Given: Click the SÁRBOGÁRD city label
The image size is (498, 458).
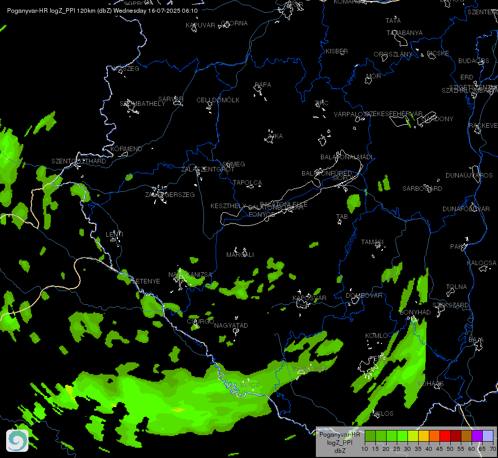Looking at the screenshot, I should pos(422,189).
